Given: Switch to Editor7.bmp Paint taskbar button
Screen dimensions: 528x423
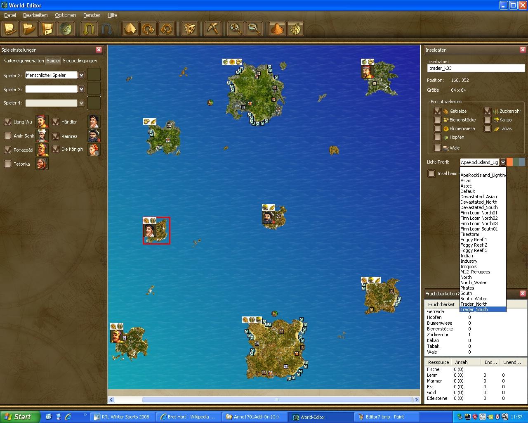Looking at the screenshot, I should pyautogui.click(x=387, y=417).
